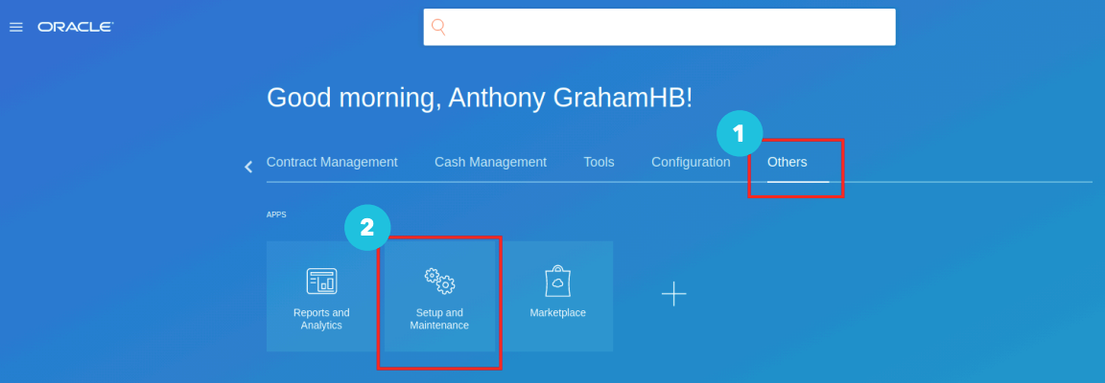Click the search magnifier icon
This screenshot has height=383, width=1105.
tap(438, 27)
